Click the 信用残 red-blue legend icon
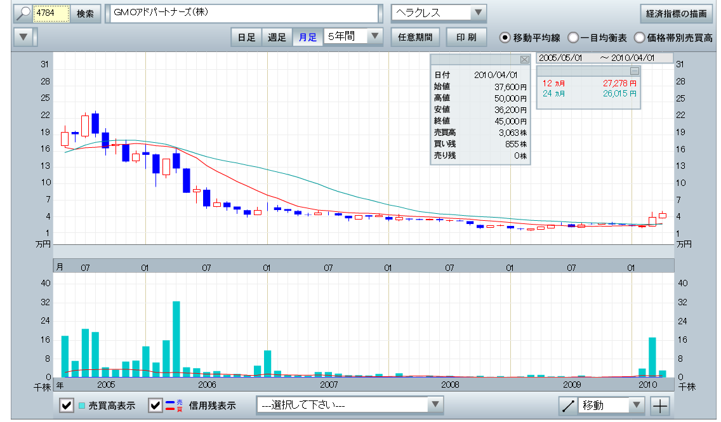This screenshot has height=422, width=721. (169, 406)
